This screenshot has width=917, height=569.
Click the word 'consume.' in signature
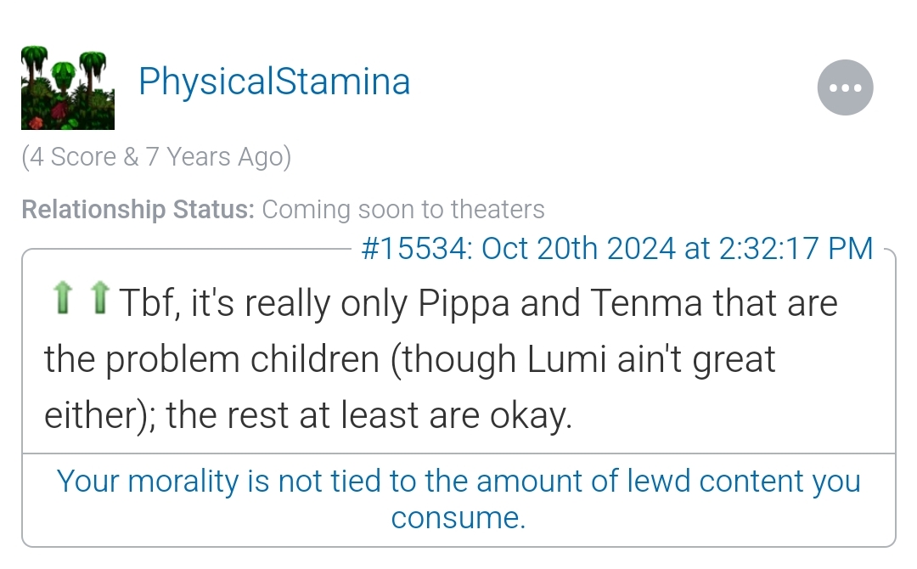[458, 518]
